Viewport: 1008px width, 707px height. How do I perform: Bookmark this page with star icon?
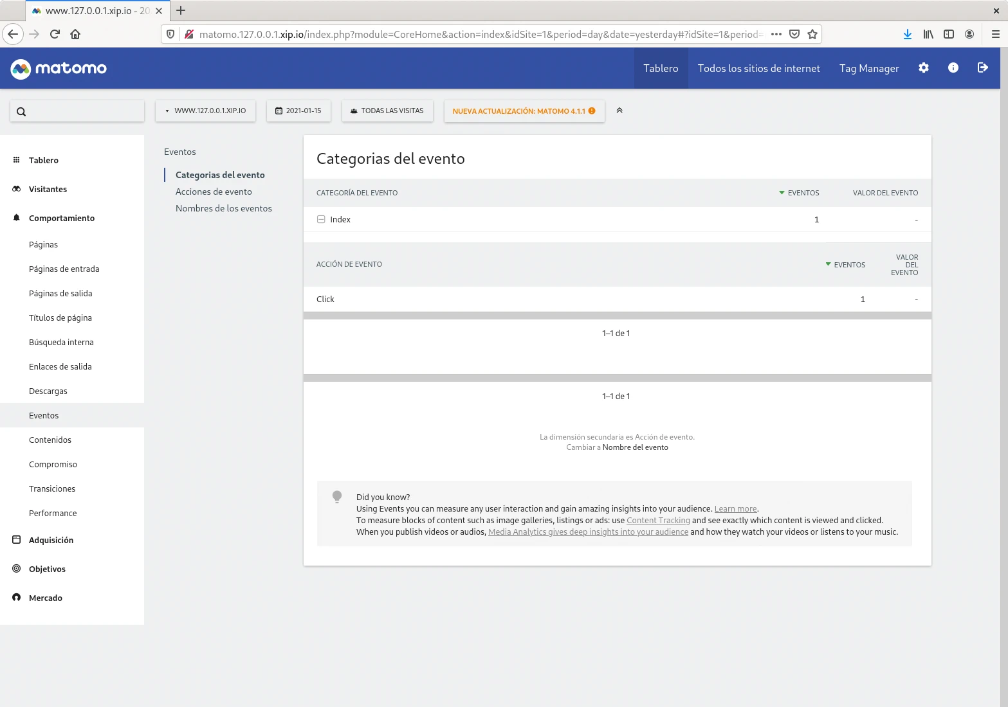click(x=812, y=34)
